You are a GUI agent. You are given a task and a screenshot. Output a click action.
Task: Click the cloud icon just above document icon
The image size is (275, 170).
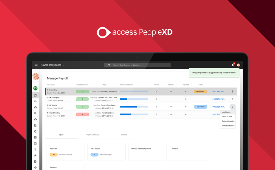click(35, 119)
